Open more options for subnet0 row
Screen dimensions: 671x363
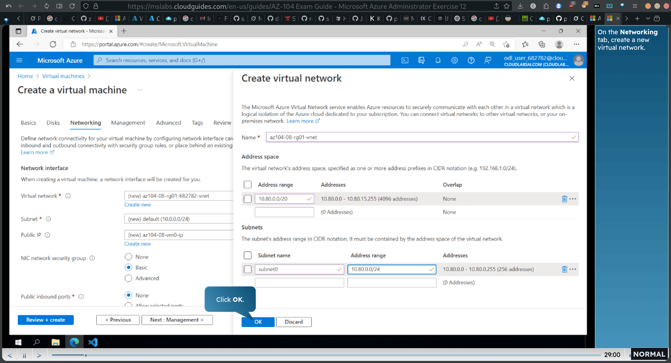pos(573,269)
